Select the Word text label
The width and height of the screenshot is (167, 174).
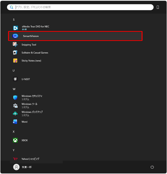tap(24, 122)
